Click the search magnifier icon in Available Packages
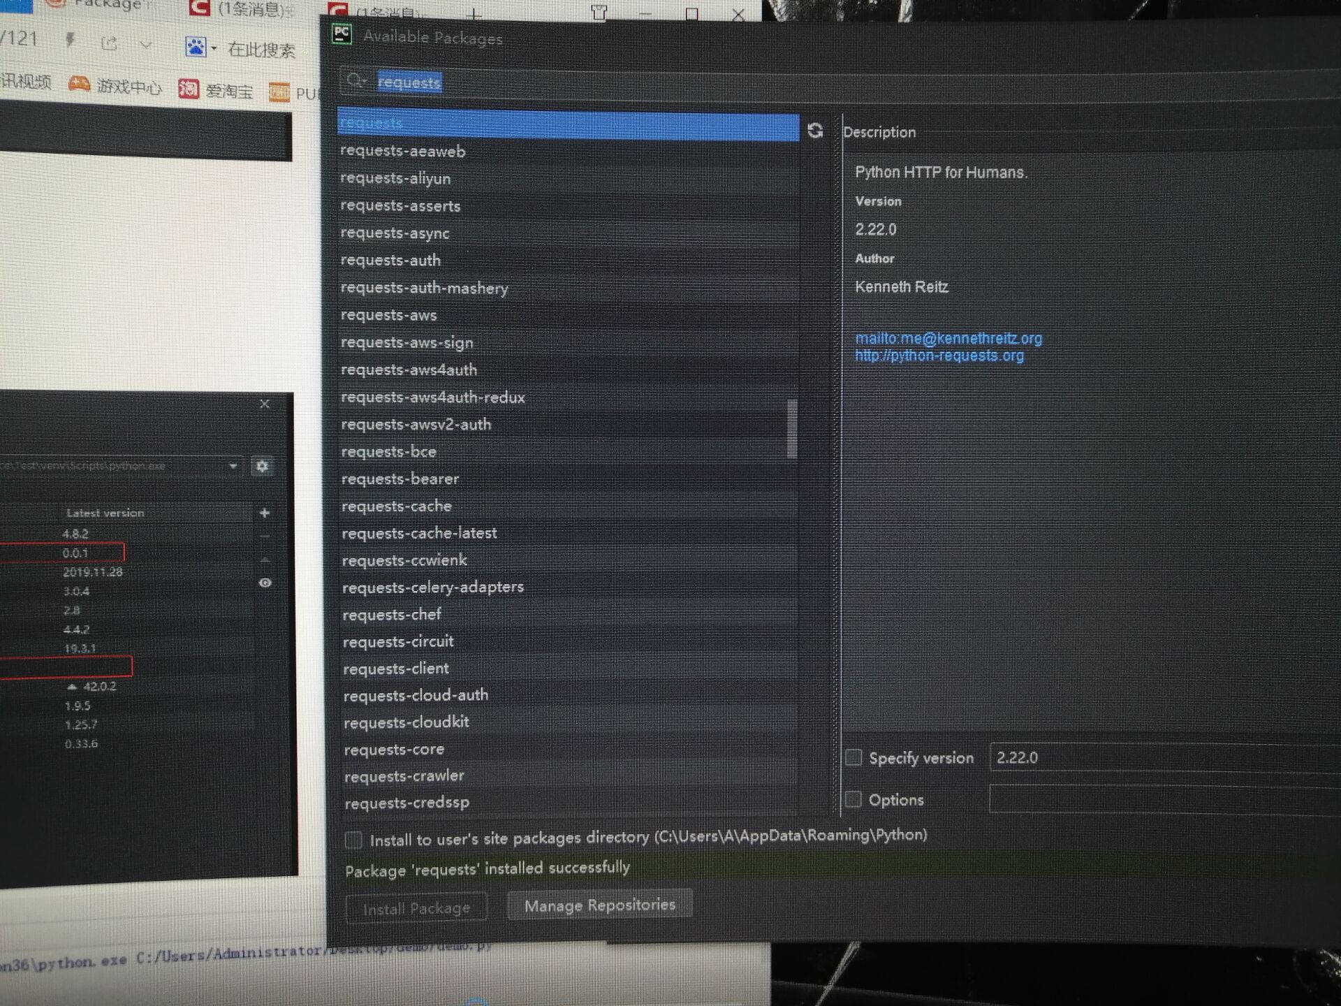1341x1006 pixels. [x=356, y=80]
